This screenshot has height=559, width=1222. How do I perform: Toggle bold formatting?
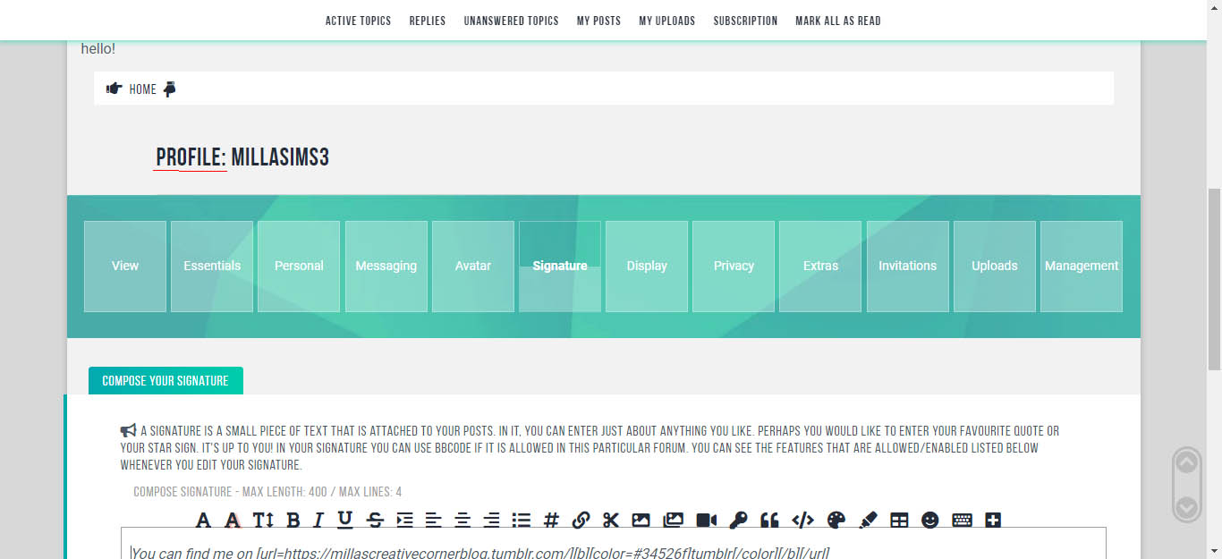pyautogui.click(x=293, y=520)
